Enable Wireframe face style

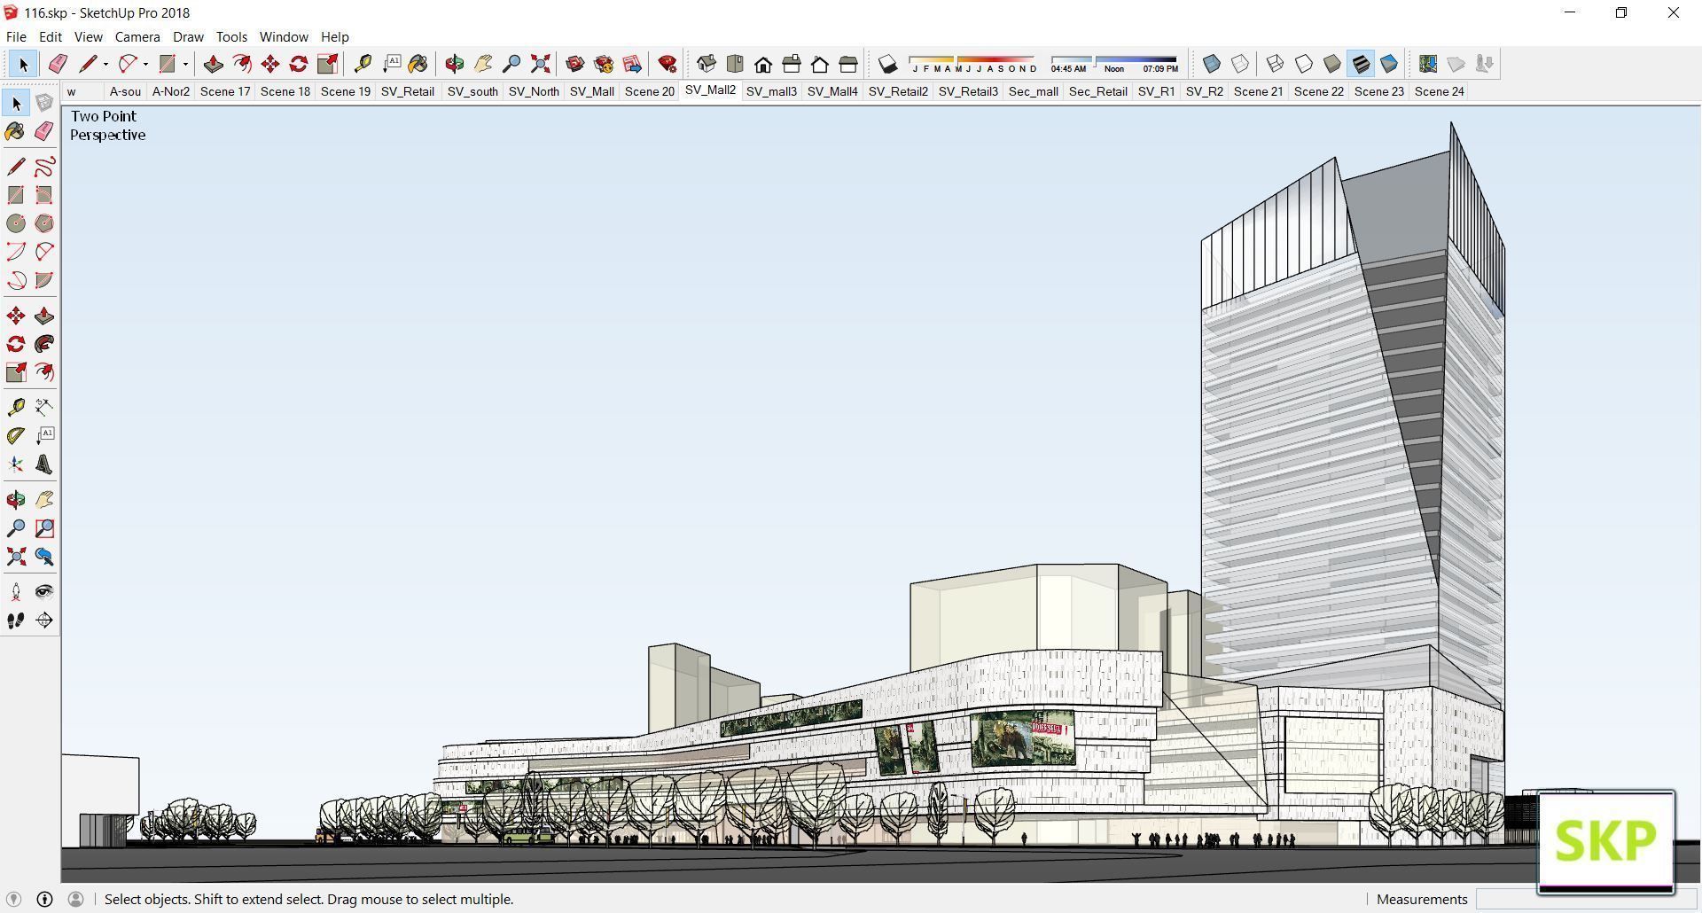[x=1276, y=64]
